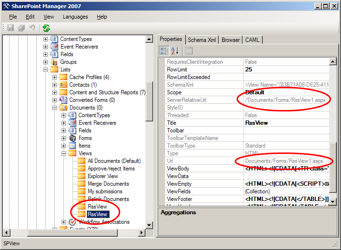This screenshot has height=250, width=341.
Task: Click the Documents library icon
Action: 63,108
